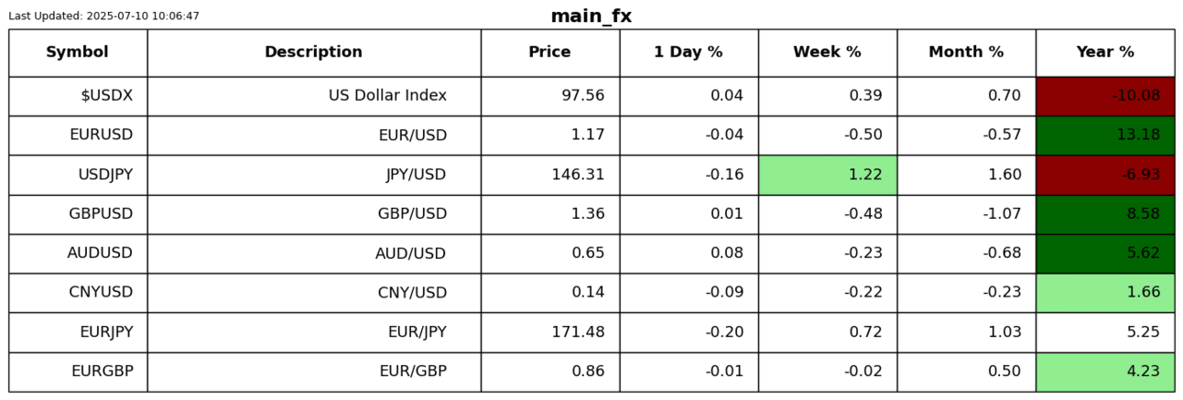Click the main_fx table title
The image size is (1183, 400).
point(591,16)
